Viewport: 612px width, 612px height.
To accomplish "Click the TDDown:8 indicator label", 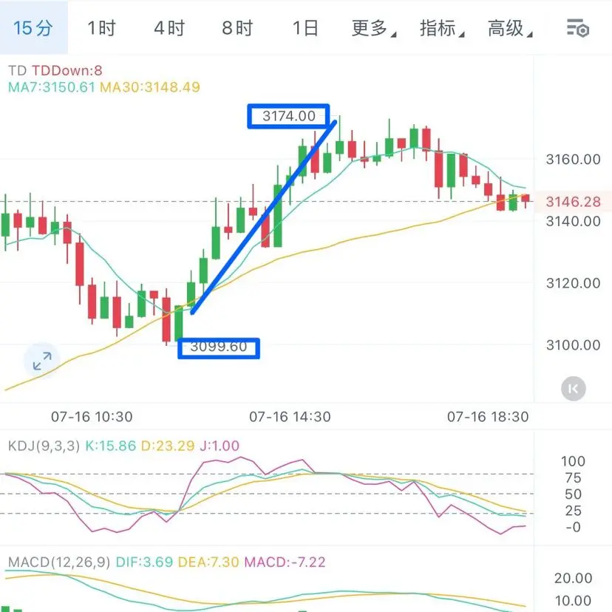I will point(67,71).
